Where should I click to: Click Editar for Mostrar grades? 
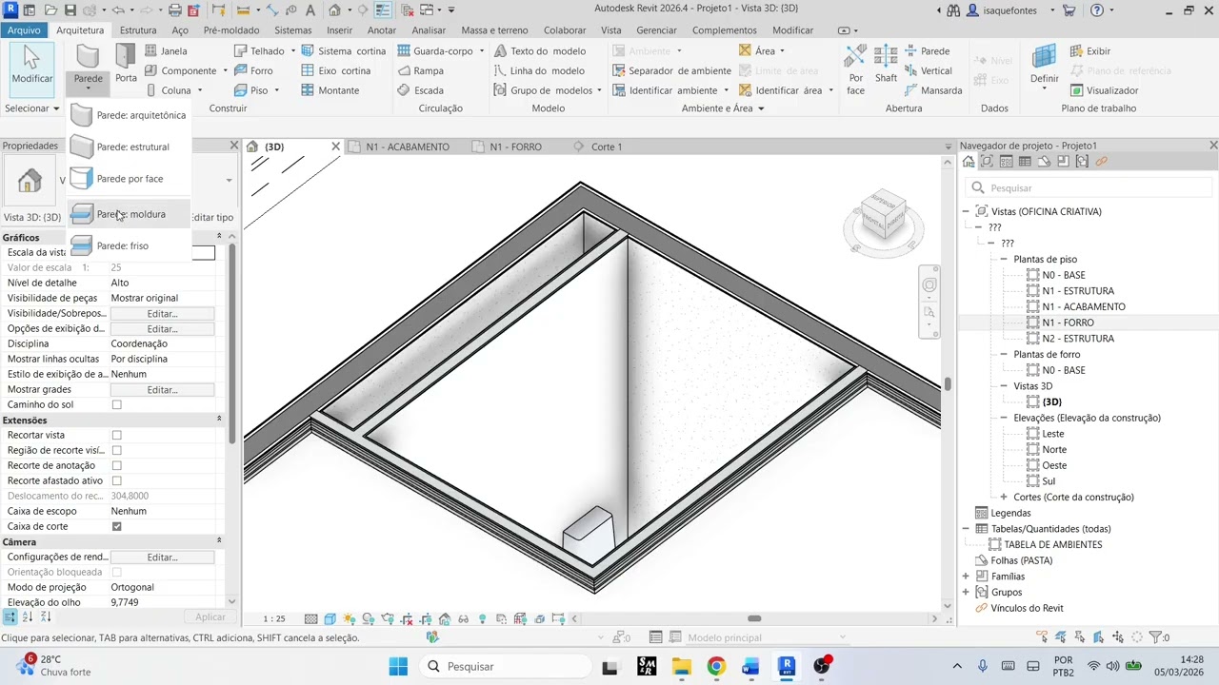click(162, 389)
